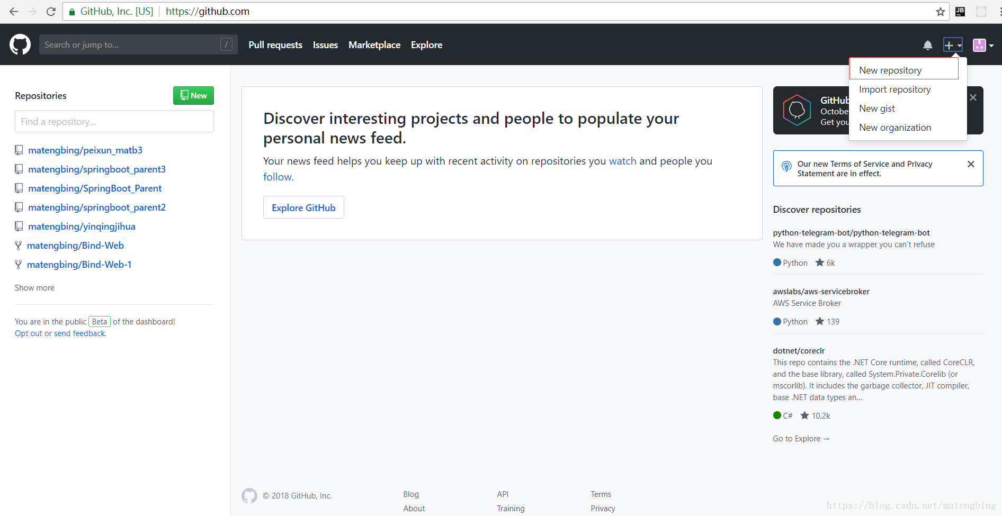The image size is (1002, 516).
Task: Click repo icon beside springboot_parent3
Action: tap(19, 169)
